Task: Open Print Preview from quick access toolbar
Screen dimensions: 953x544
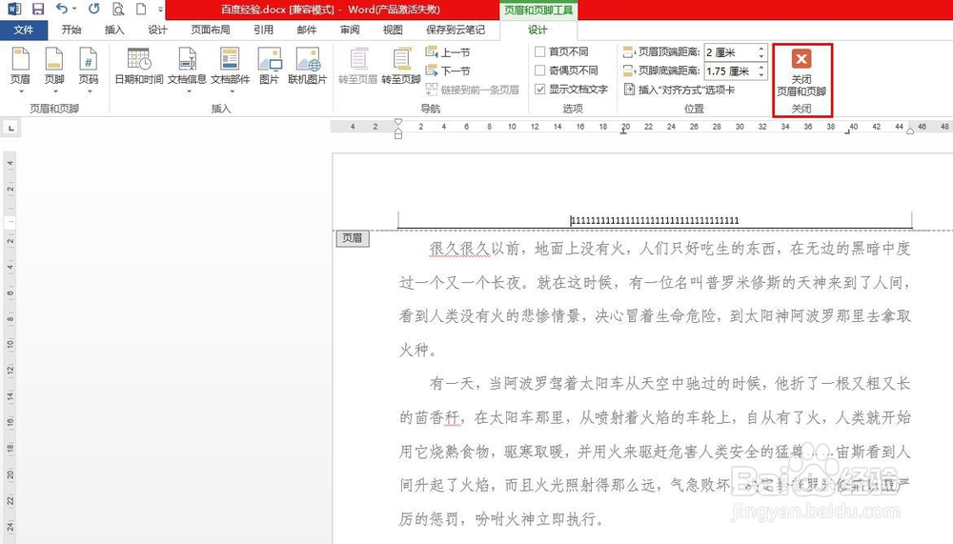Action: tap(118, 10)
